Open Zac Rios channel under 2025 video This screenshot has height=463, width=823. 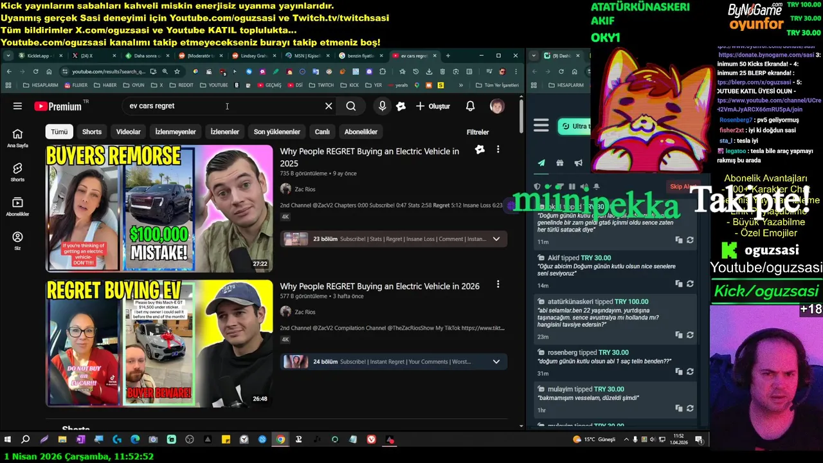pos(305,189)
